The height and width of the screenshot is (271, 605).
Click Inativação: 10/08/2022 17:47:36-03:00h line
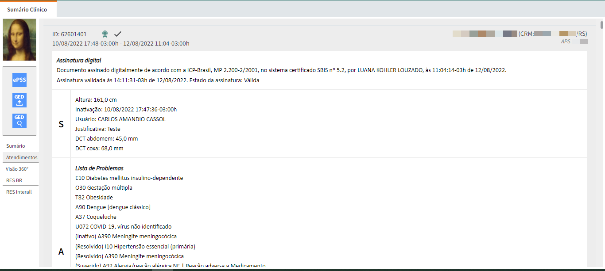tap(126, 110)
